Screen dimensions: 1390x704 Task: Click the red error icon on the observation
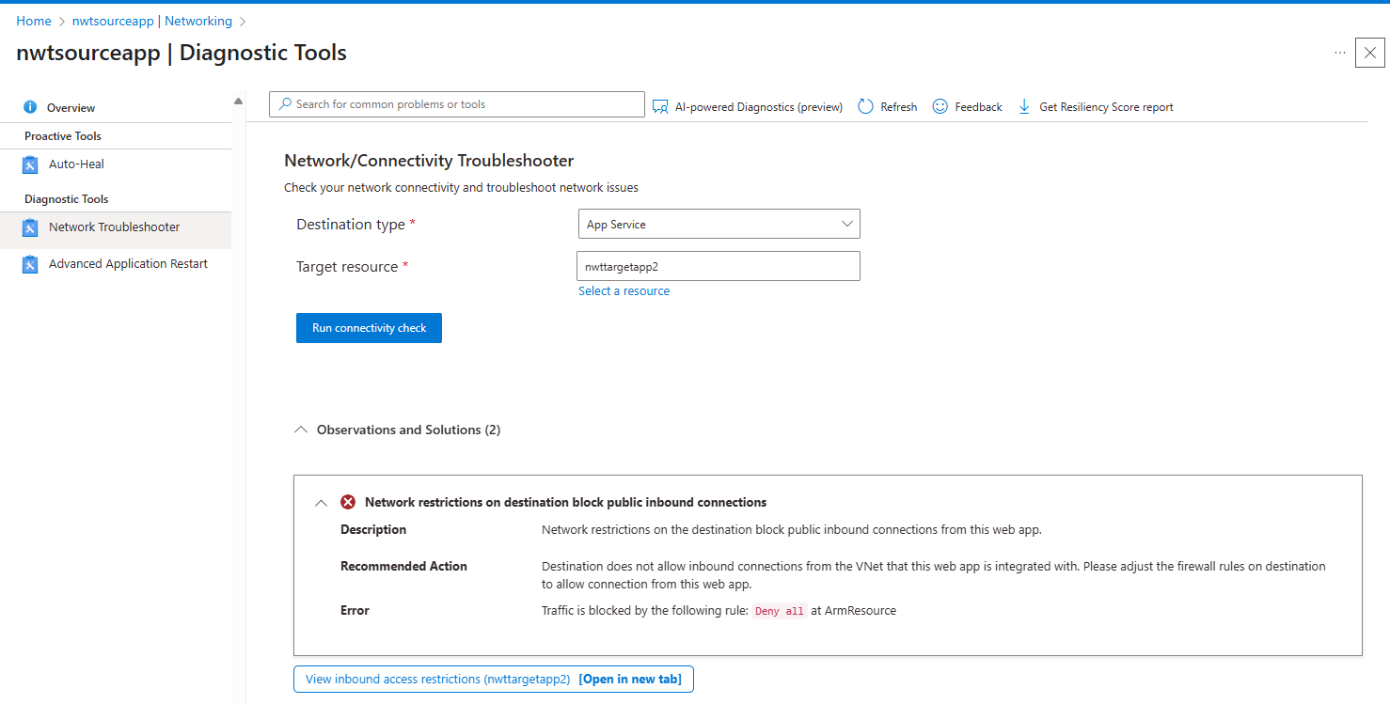347,501
